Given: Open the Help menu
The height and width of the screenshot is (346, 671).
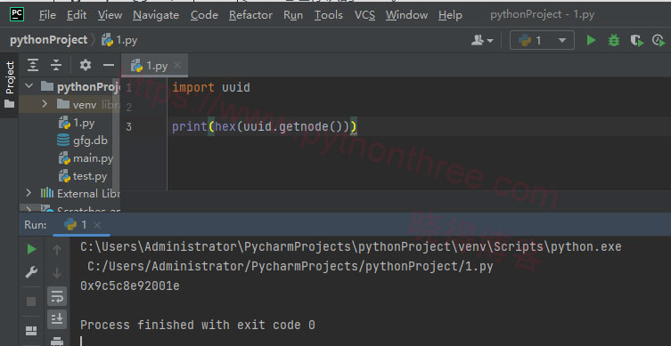Looking at the screenshot, I should [450, 15].
